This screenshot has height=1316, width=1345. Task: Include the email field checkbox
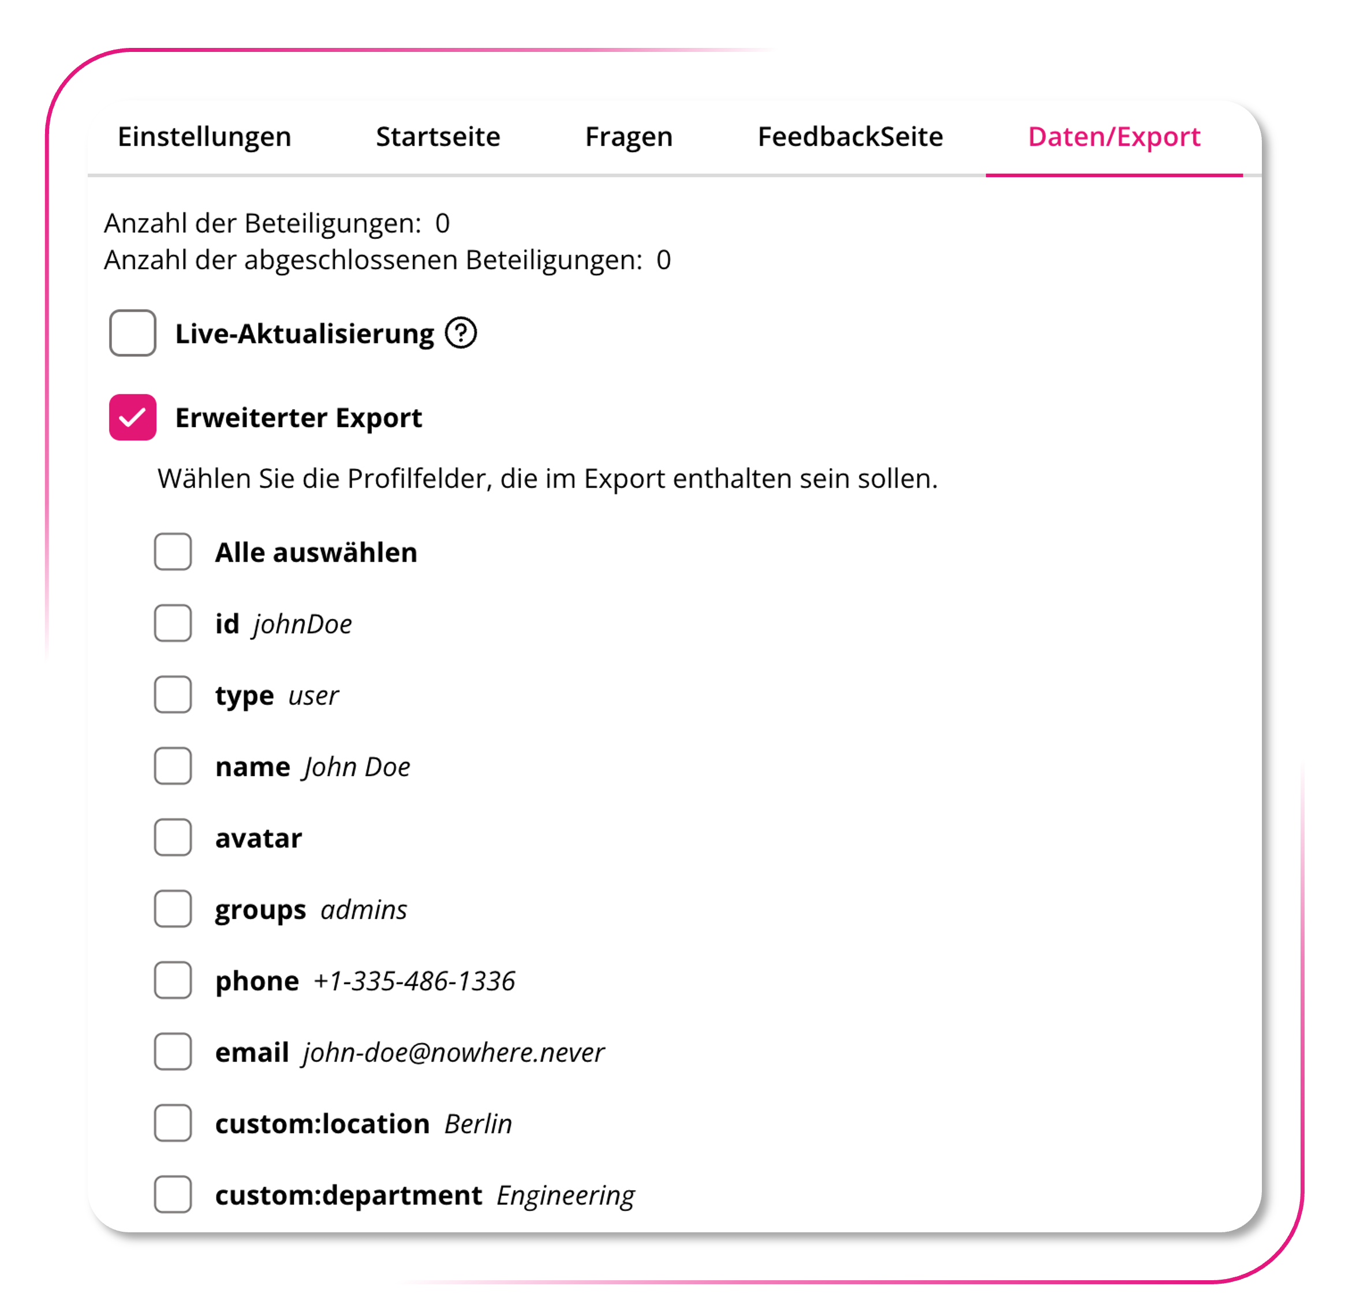click(173, 1052)
